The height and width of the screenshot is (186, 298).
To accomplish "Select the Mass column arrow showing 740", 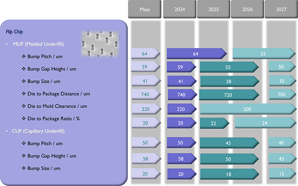I will point(145,95).
